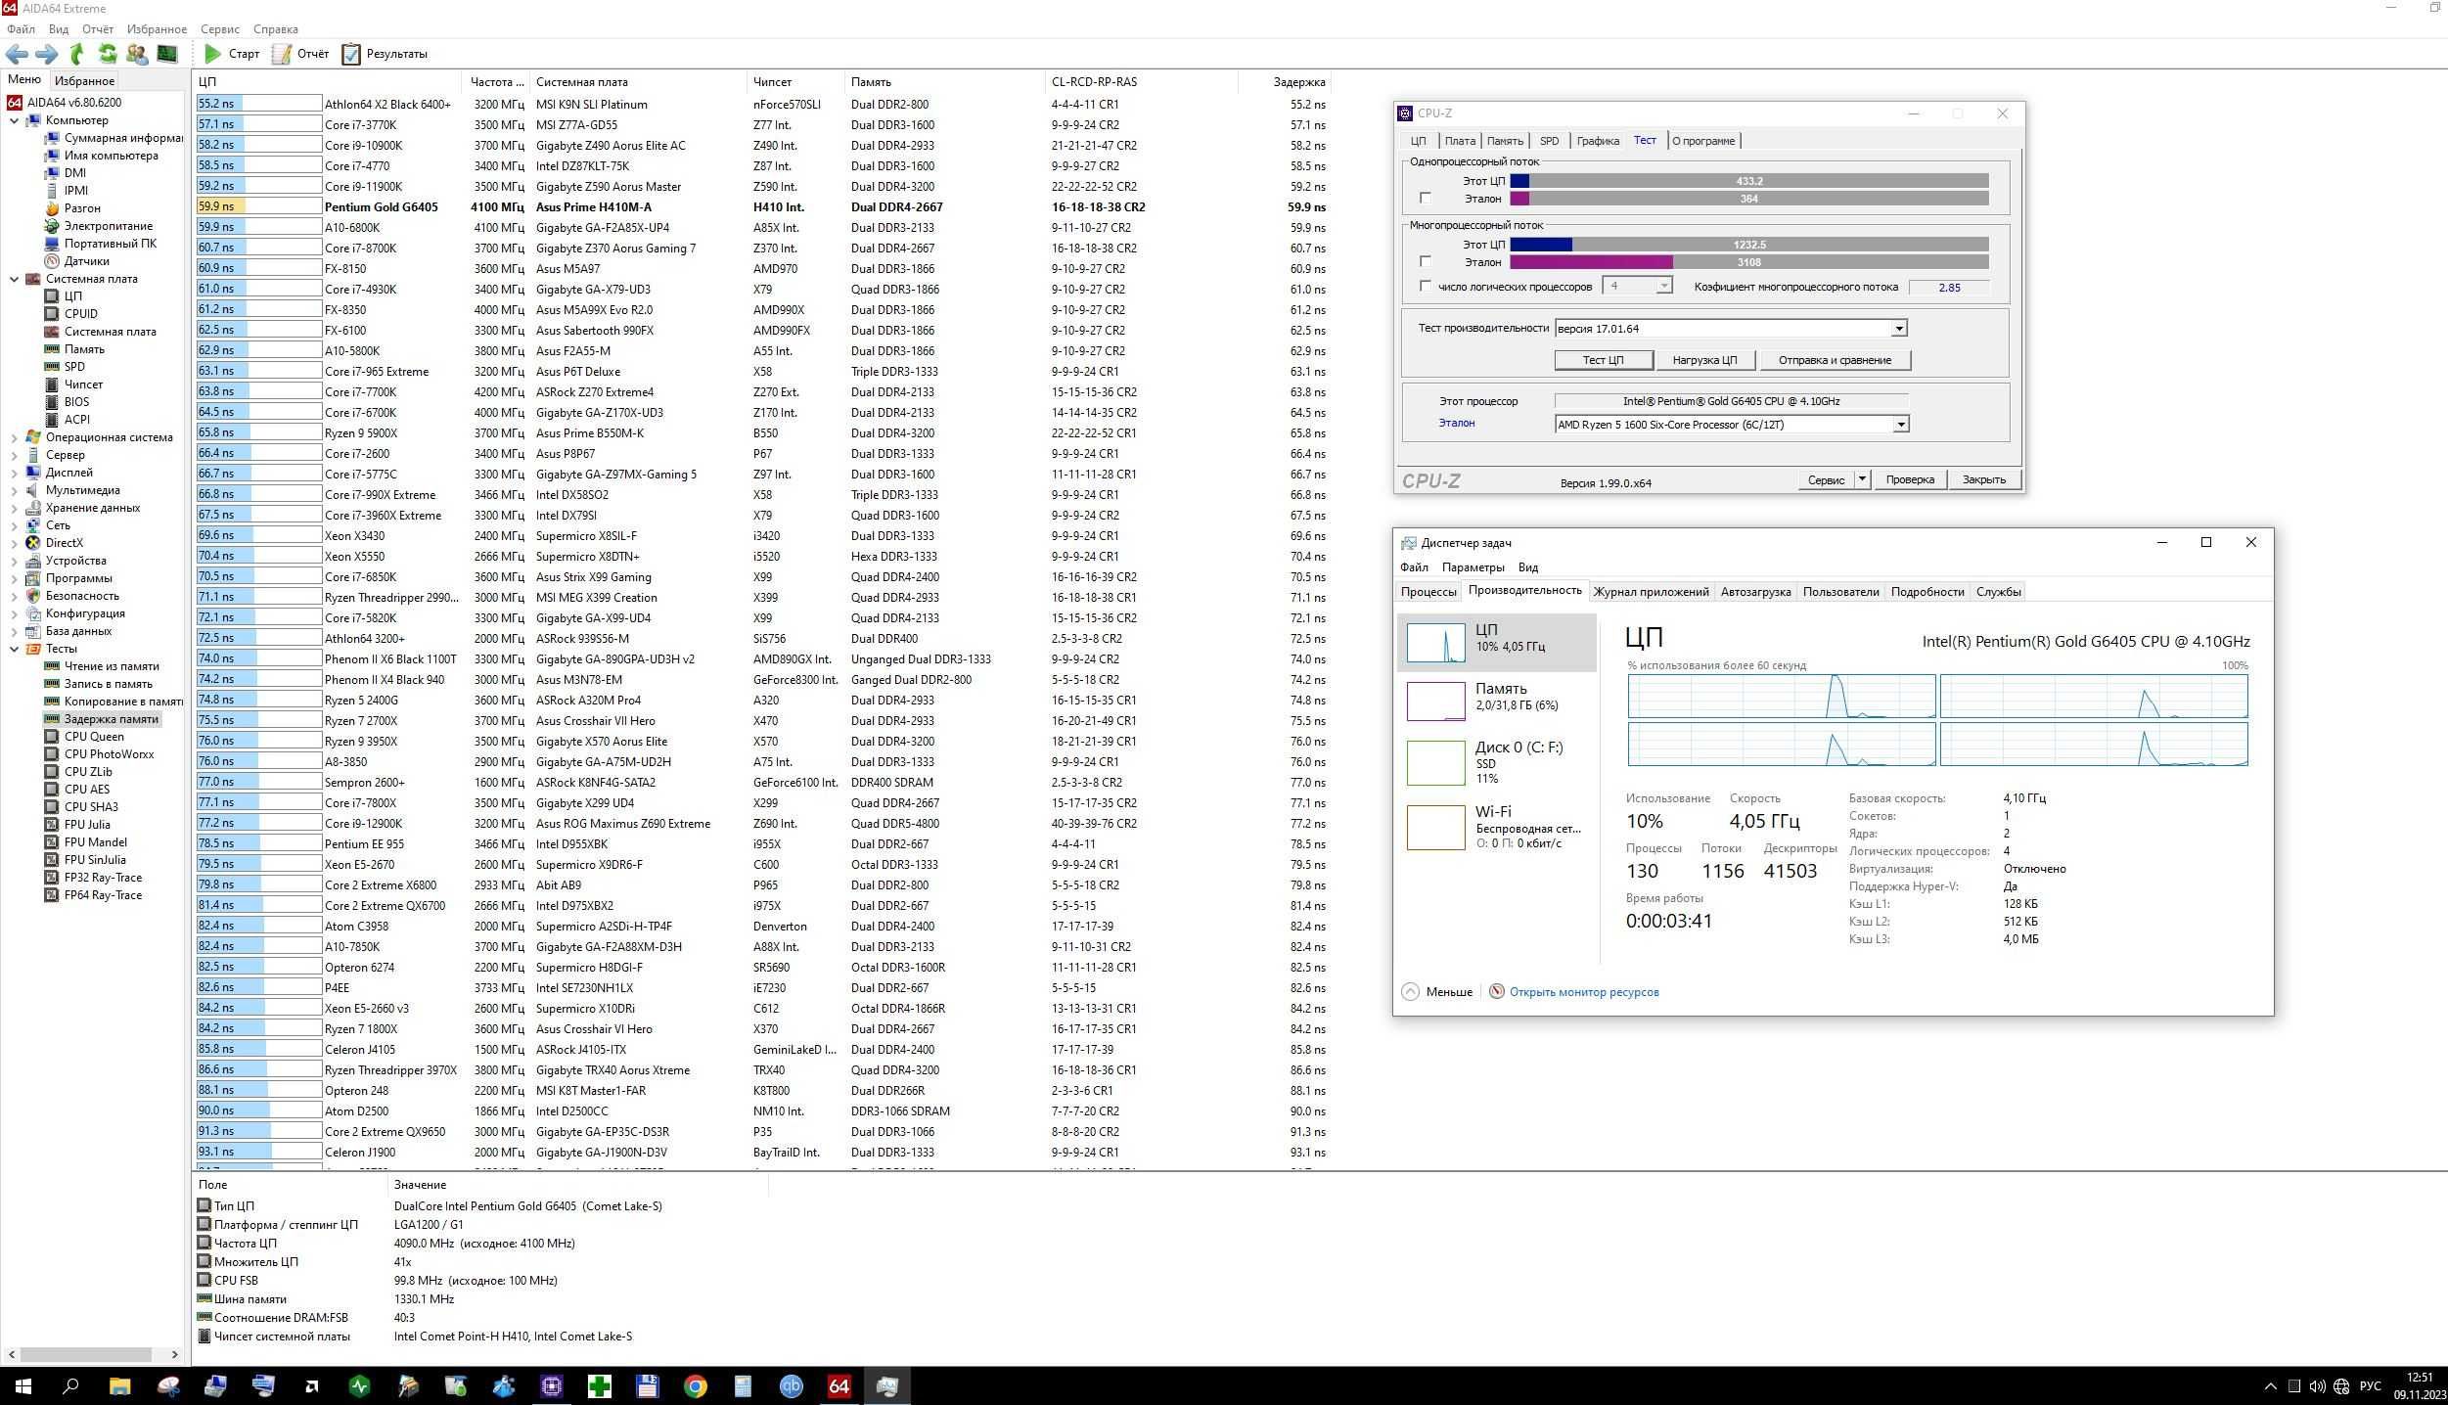Open the SPD item in the sidebar tree
Screen dimensions: 2448x1405
[74, 367]
